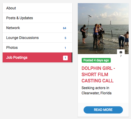Click the 64 count next to Network
Image resolution: width=131 pixels, height=119 pixels.
point(65,28)
